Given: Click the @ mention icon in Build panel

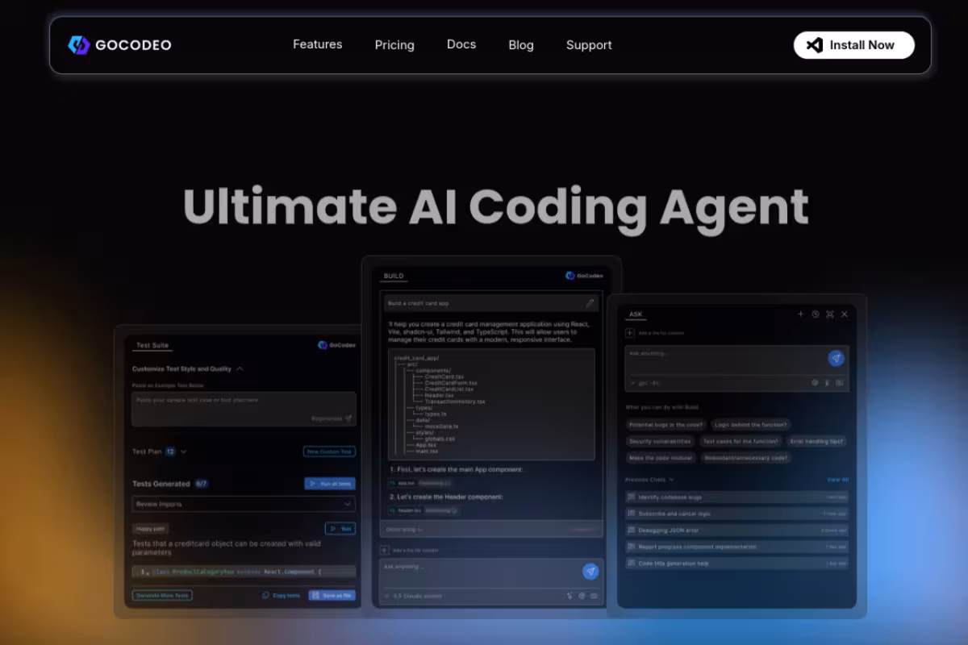Looking at the screenshot, I should pyautogui.click(x=582, y=596).
